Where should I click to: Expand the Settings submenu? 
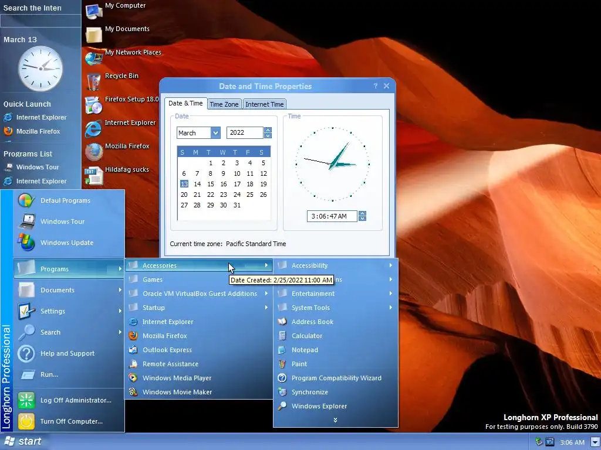coord(69,311)
